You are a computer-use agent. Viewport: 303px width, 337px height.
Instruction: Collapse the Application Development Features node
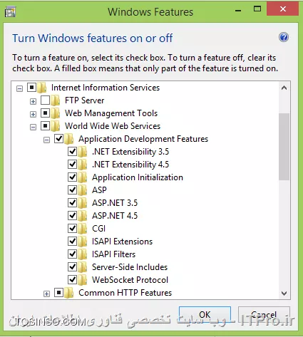[x=46, y=140]
